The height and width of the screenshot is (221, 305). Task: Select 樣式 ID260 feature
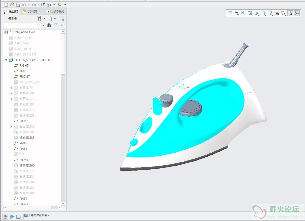click(x=27, y=165)
